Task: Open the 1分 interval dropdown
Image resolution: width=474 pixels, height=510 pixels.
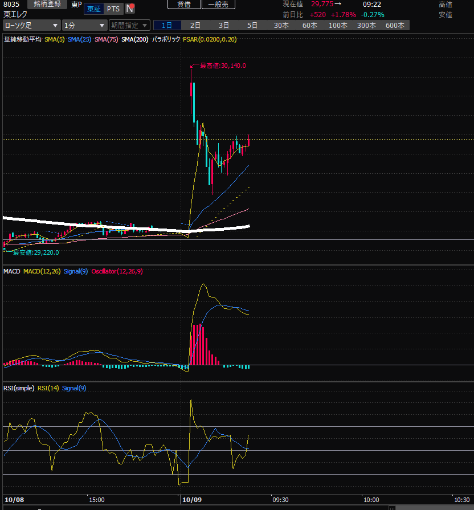Action: [84, 26]
